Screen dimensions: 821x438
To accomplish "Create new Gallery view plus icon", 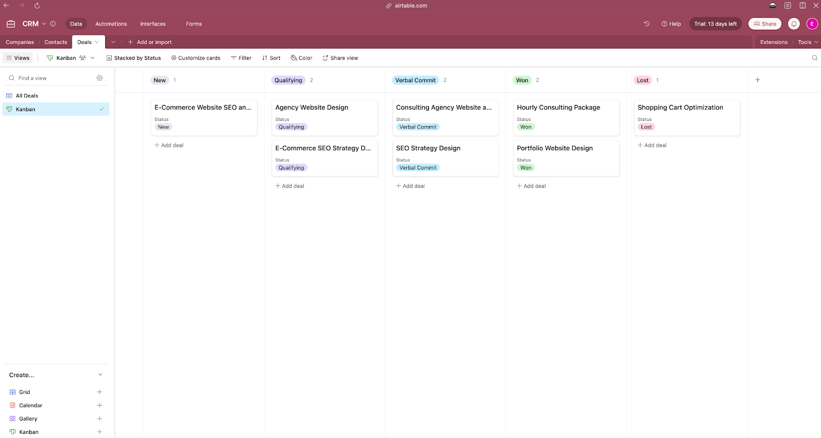I will coord(100,419).
